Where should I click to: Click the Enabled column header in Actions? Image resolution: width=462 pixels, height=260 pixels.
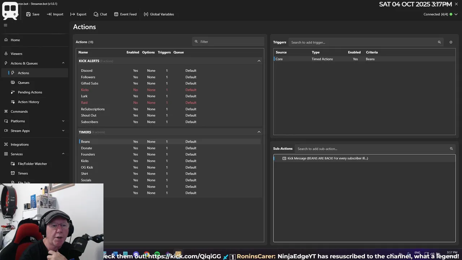coord(133,52)
